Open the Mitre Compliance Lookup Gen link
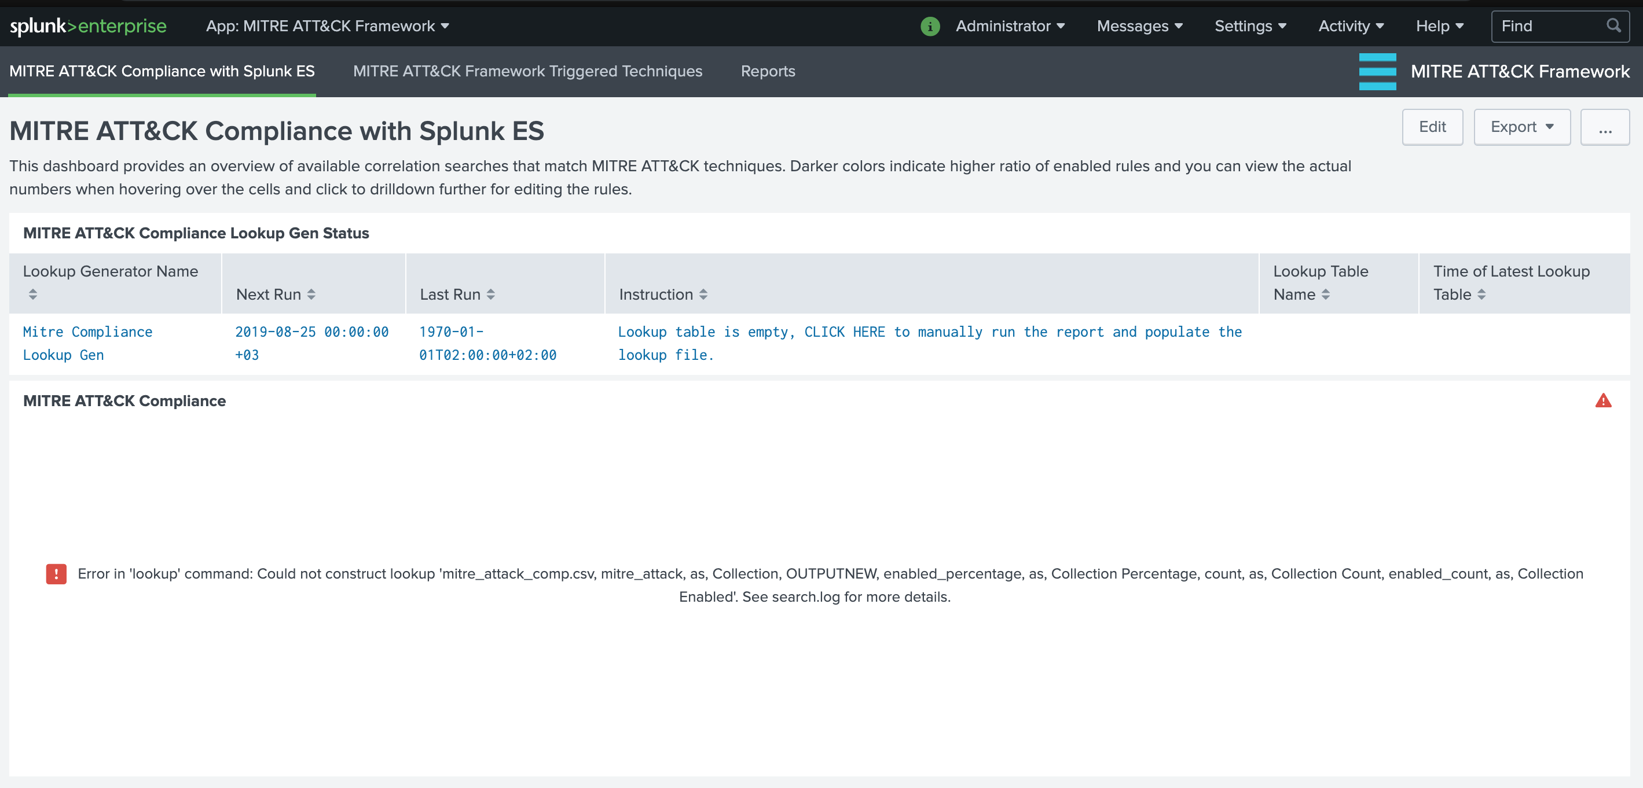The image size is (1643, 788). pyautogui.click(x=87, y=343)
